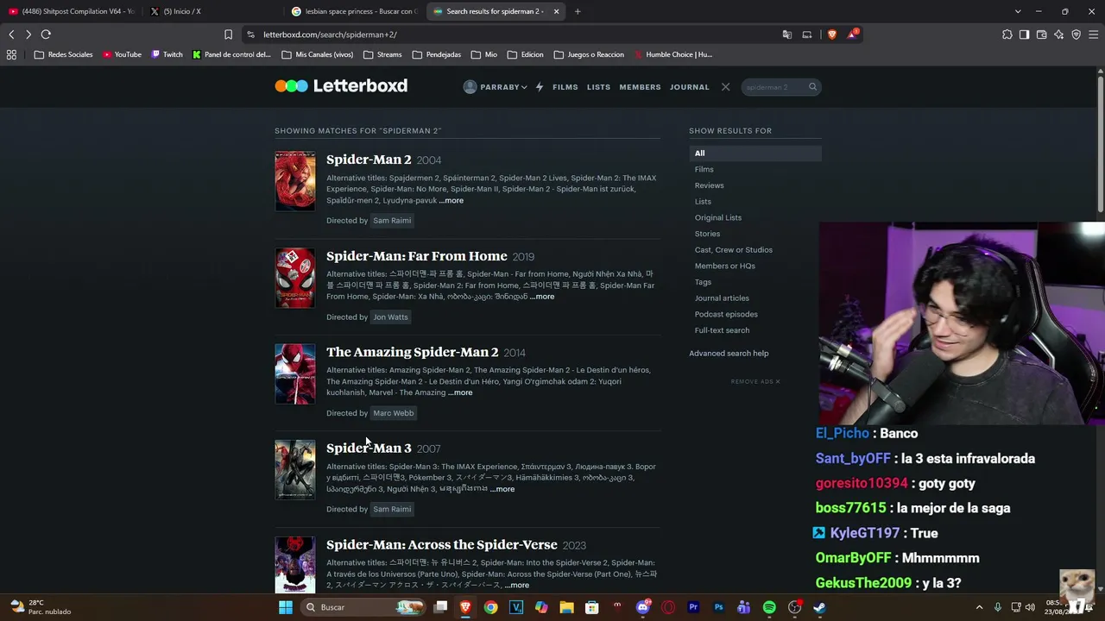The height and width of the screenshot is (621, 1105).
Task: Open the Mis Canales (vivos) bookmark folder
Action: click(318, 54)
